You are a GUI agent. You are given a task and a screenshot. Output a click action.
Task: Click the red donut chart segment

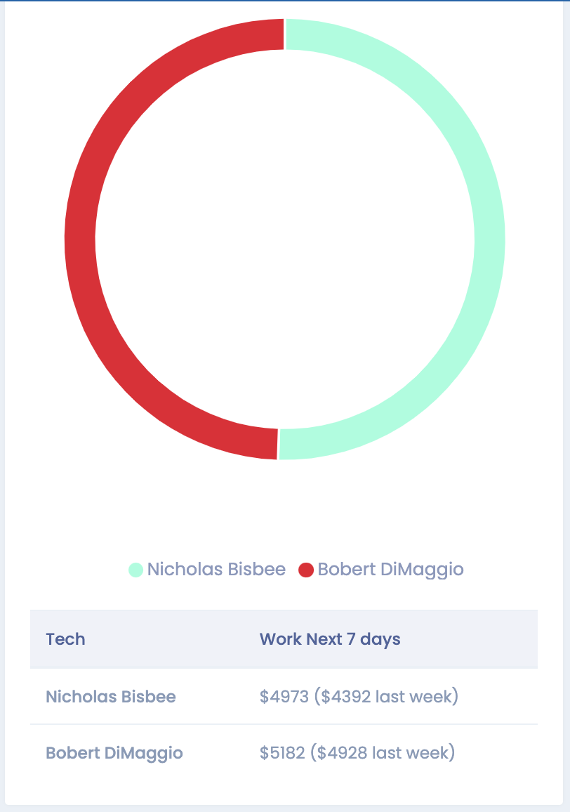coord(80,240)
